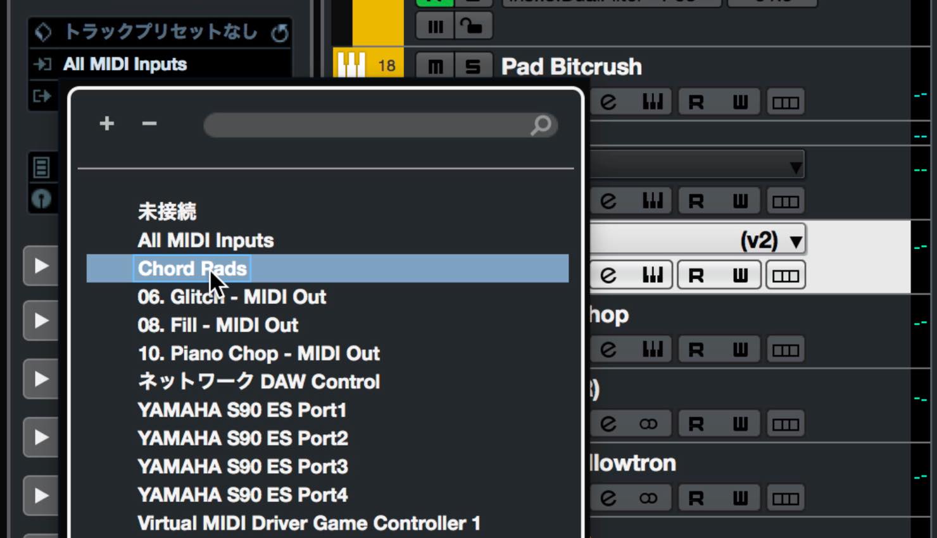Enable Read automation on the 'llowtron' track
The image size is (937, 538).
(696, 498)
